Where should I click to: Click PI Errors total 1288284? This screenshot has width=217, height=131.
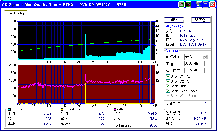pos(45,124)
